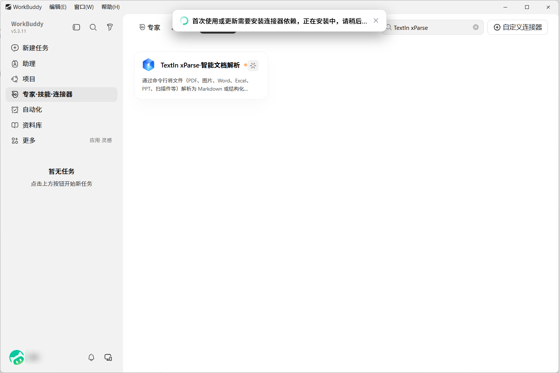This screenshot has width=559, height=373.
Task: Go to 项目 in the sidebar
Action: point(61,79)
